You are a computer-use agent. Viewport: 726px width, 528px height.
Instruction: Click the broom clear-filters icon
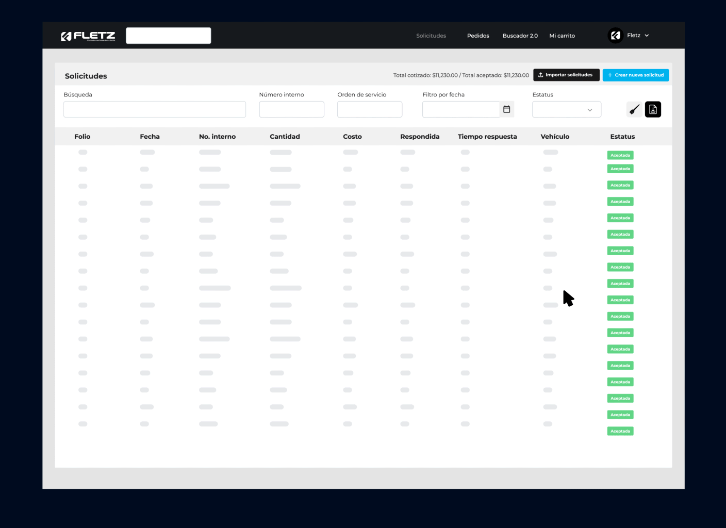point(634,109)
